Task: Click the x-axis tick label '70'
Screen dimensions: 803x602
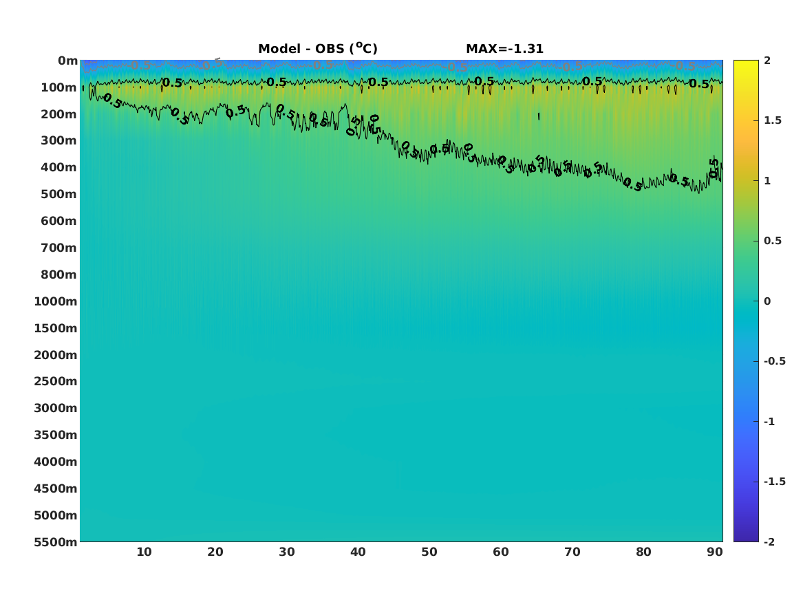Action: [x=572, y=552]
